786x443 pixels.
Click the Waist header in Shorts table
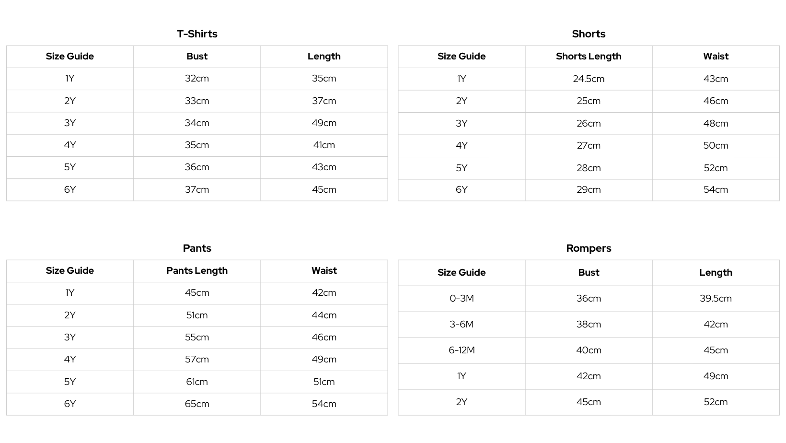[716, 57]
